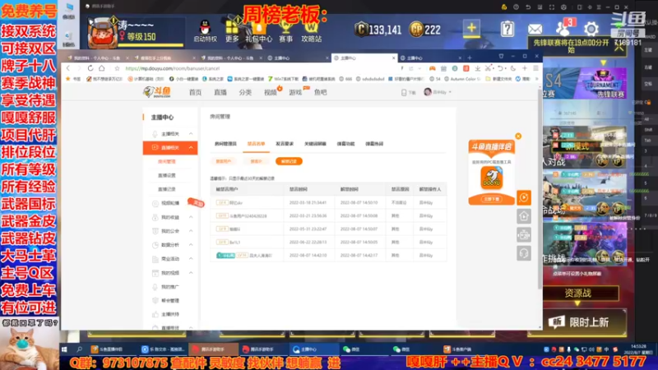This screenshot has width=658, height=370.
Task: Click the orange live play floating icon
Action: tap(524, 197)
